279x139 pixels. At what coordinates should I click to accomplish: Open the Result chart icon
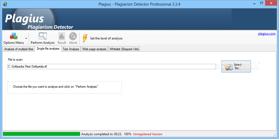pos(62,36)
